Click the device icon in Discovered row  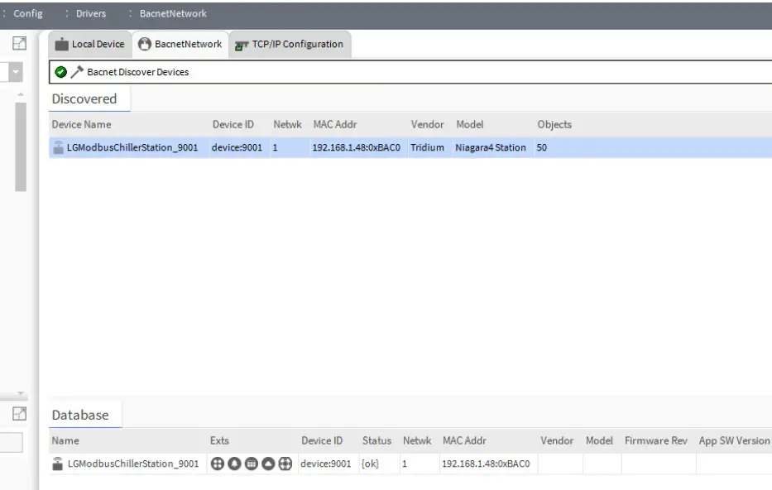click(x=58, y=147)
